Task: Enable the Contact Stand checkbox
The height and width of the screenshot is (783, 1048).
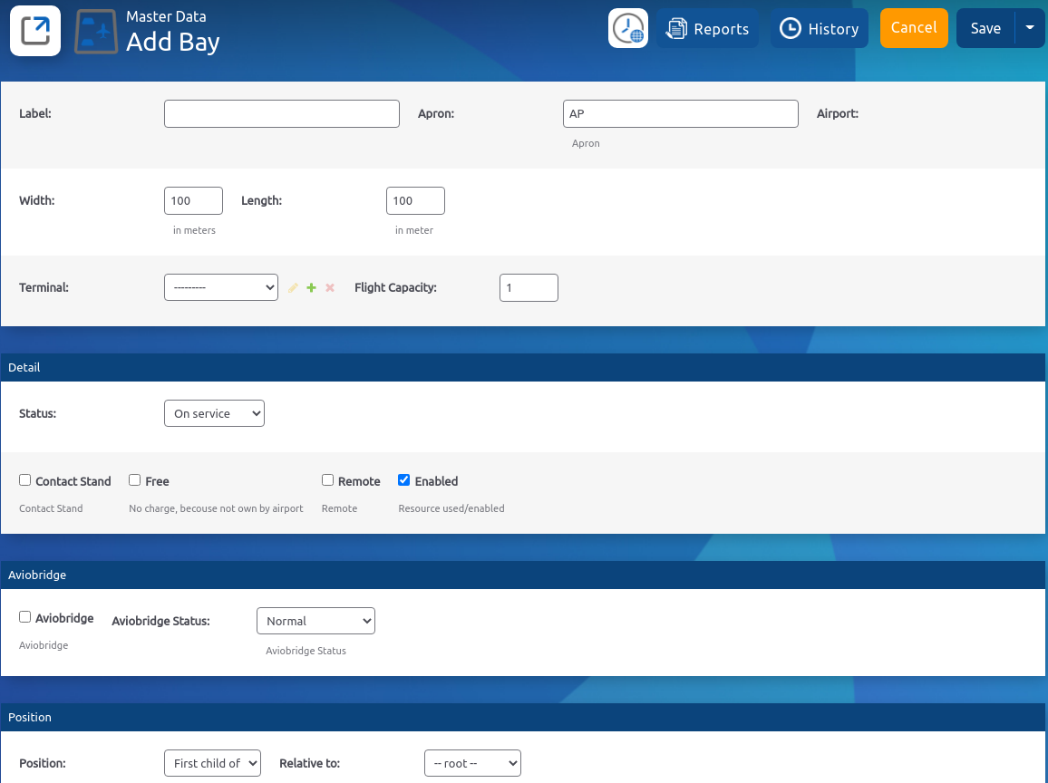Action: [x=25, y=480]
